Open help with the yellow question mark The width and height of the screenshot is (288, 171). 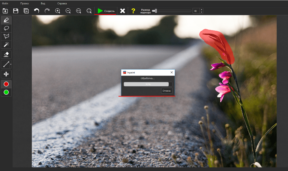pos(133,11)
